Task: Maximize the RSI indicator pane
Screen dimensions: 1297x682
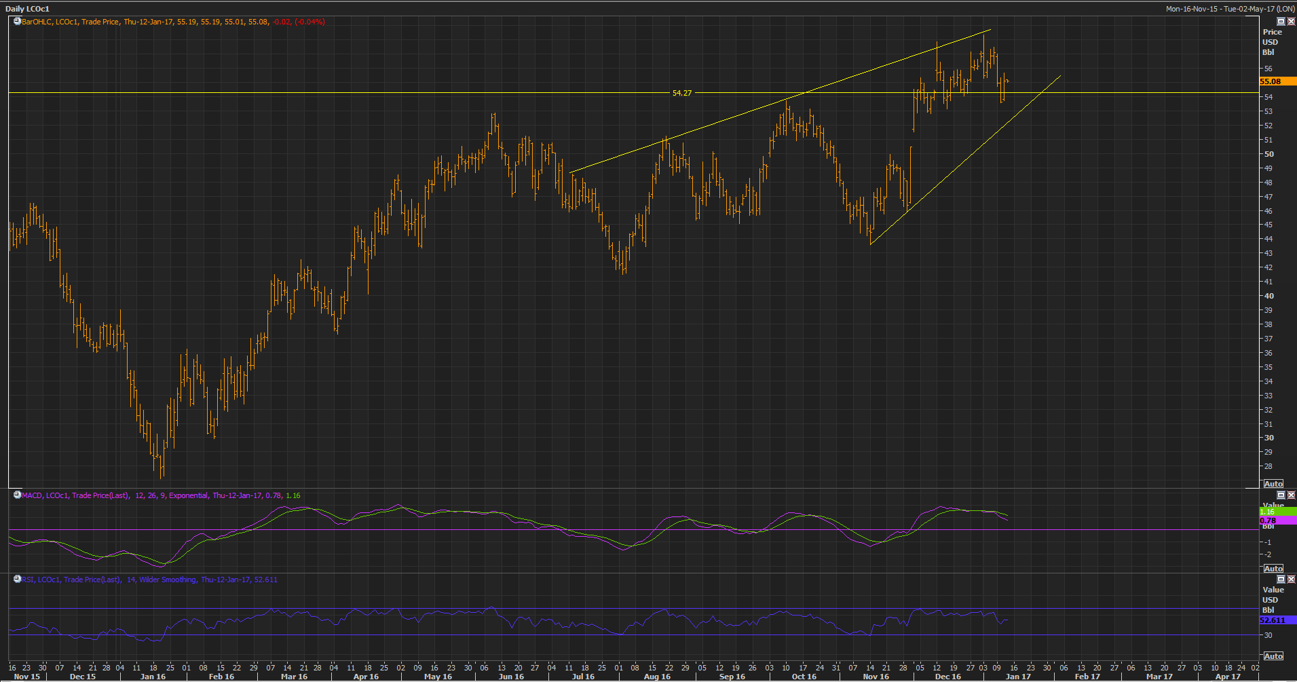Action: point(1281,580)
